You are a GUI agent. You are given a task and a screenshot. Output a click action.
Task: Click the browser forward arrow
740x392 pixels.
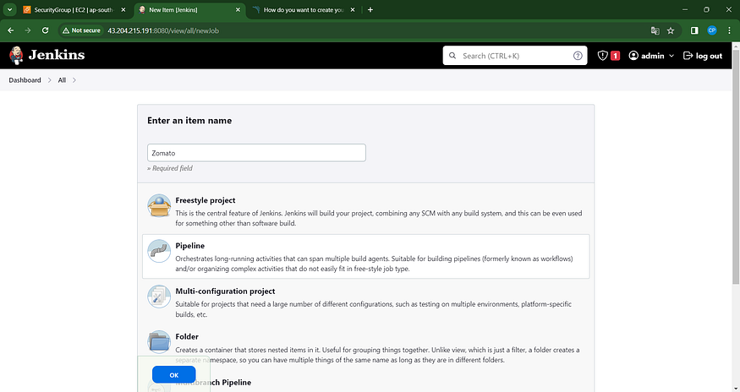click(x=28, y=30)
